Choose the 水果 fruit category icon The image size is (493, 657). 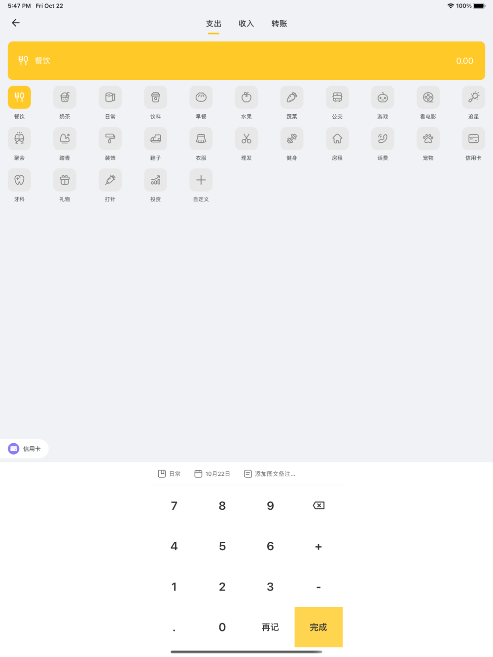coord(246,98)
